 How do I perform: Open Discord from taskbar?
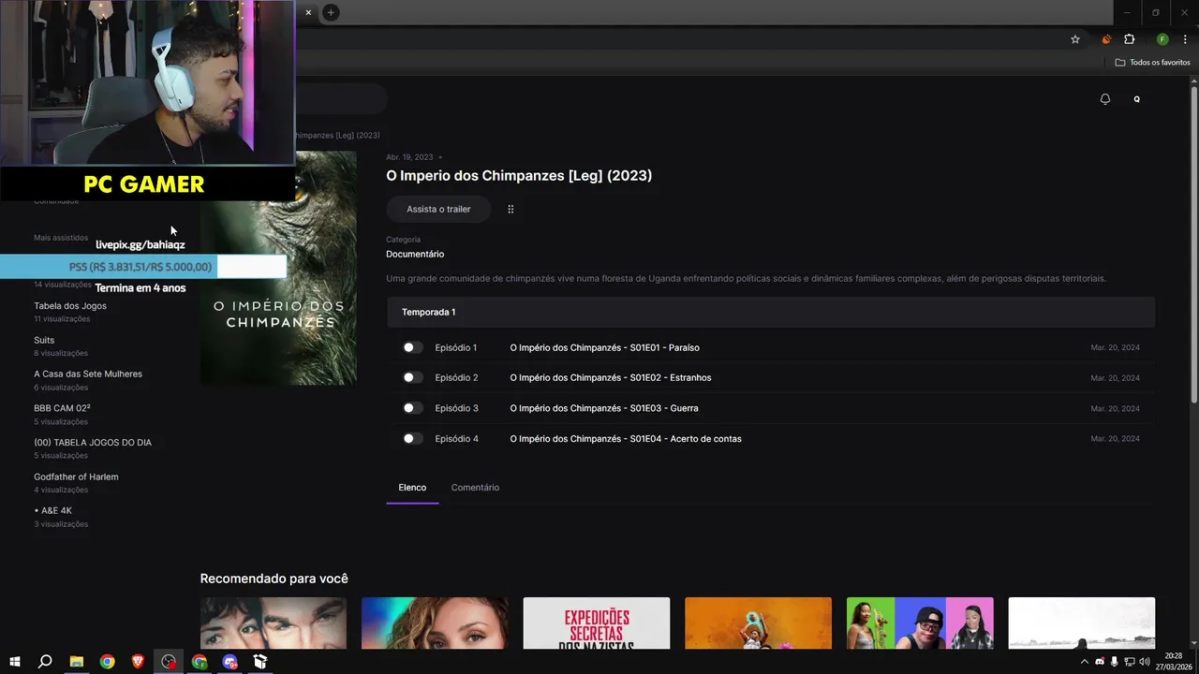tap(230, 662)
